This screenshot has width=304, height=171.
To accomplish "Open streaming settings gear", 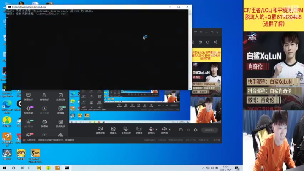I will [195, 130].
